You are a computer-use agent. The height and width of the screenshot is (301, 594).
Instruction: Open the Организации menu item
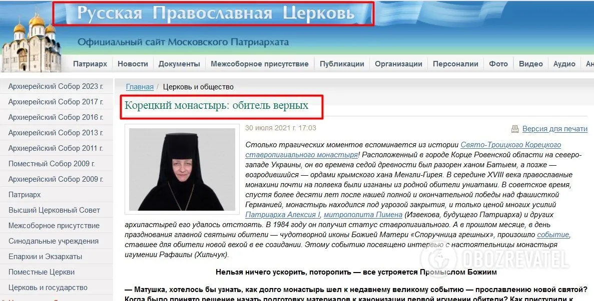point(398,64)
